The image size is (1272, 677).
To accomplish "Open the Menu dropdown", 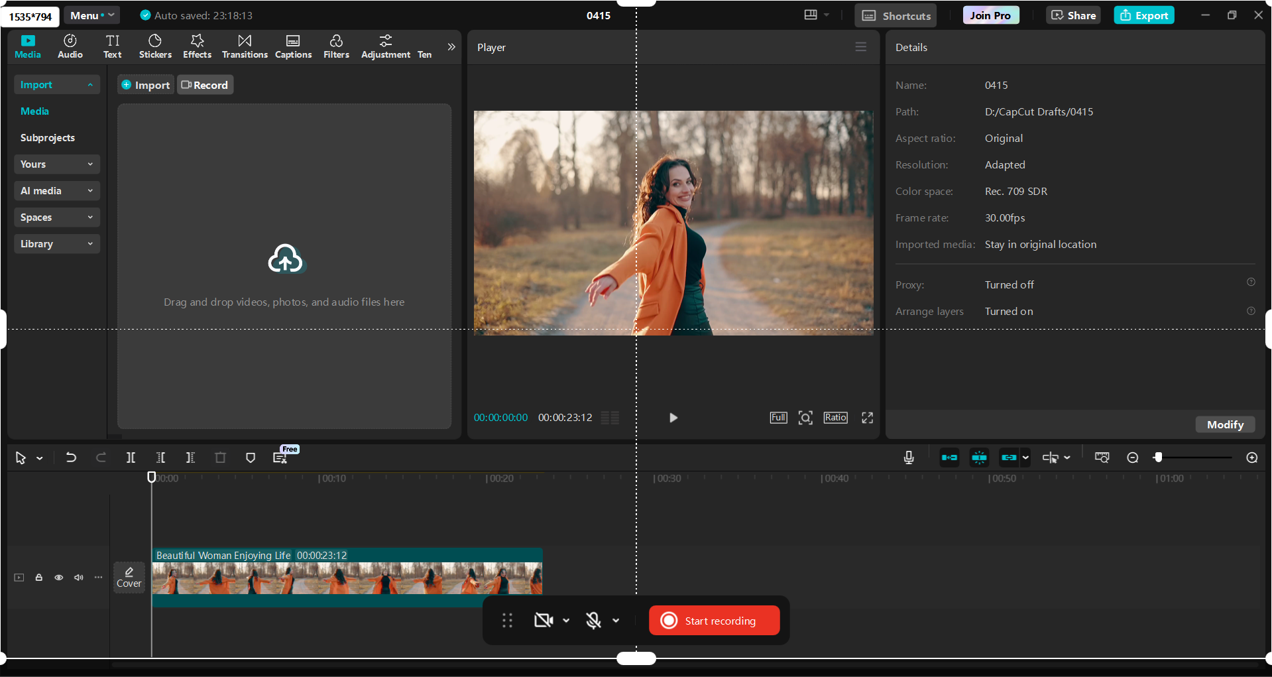I will tap(91, 15).
